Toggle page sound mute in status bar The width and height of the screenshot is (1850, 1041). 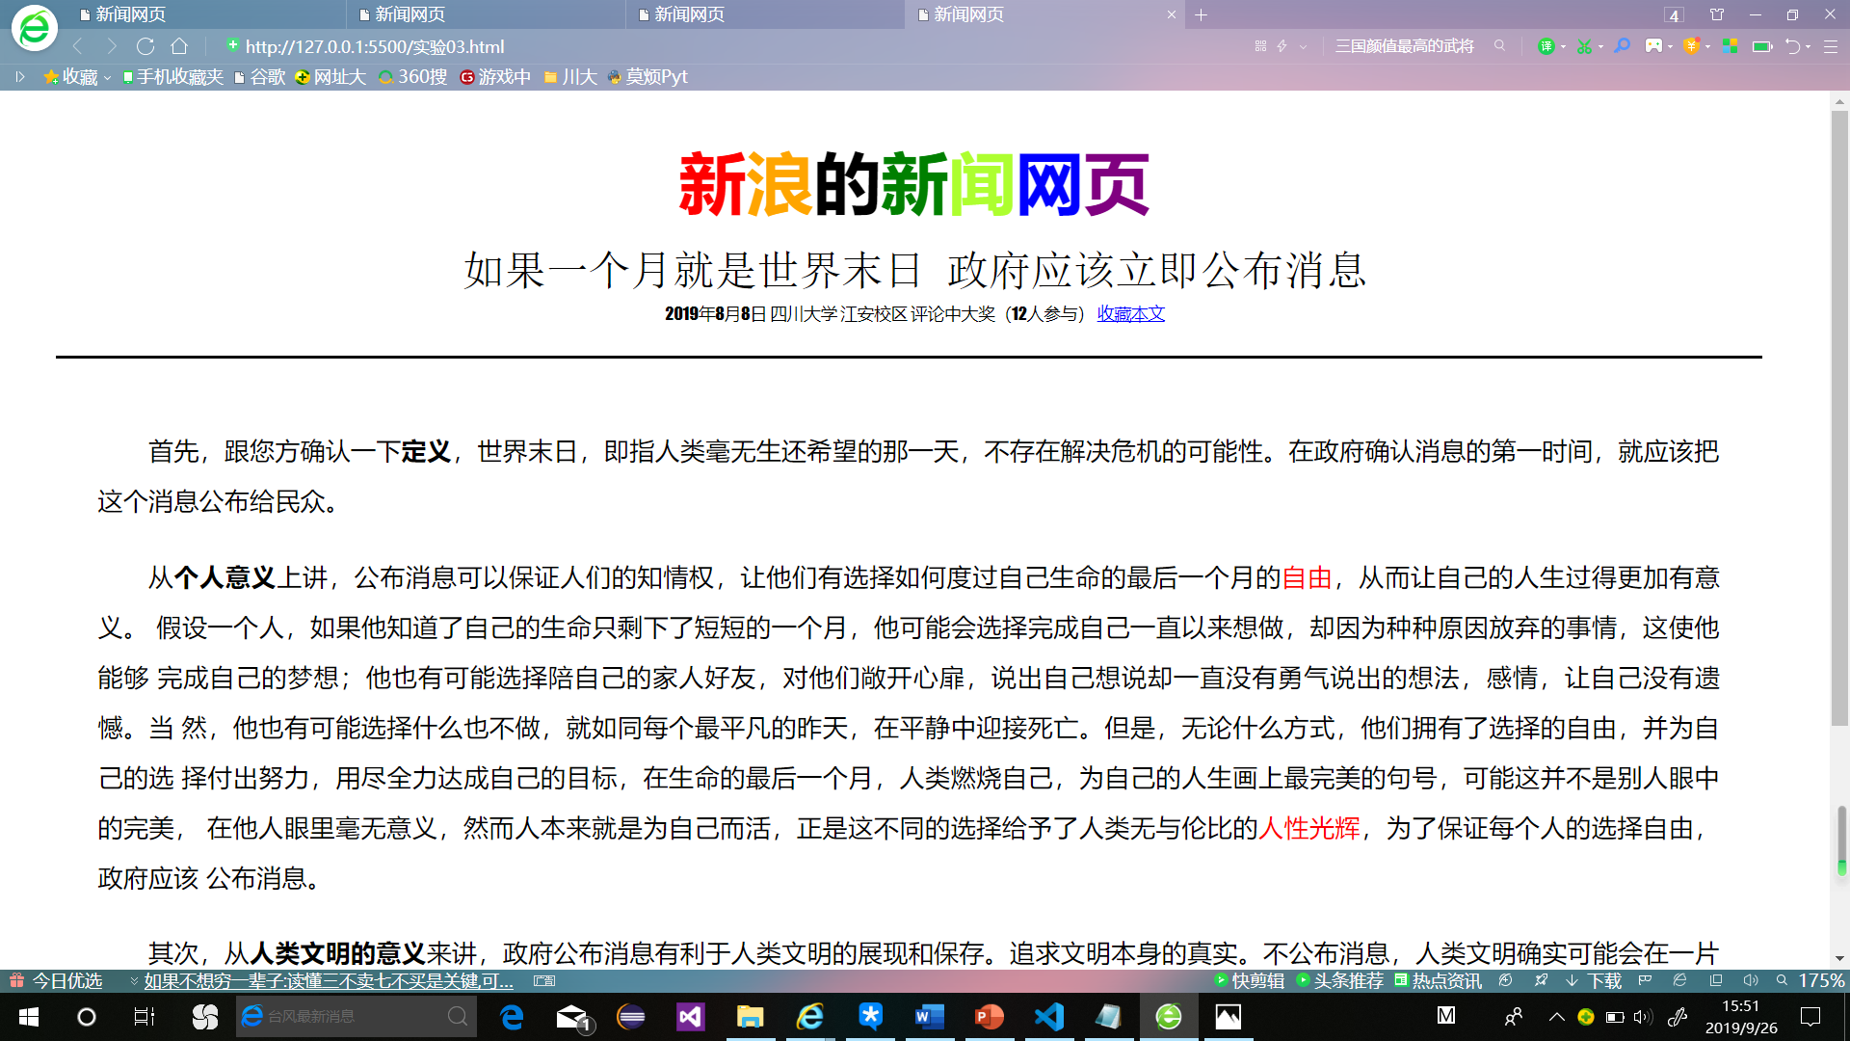tap(1751, 980)
